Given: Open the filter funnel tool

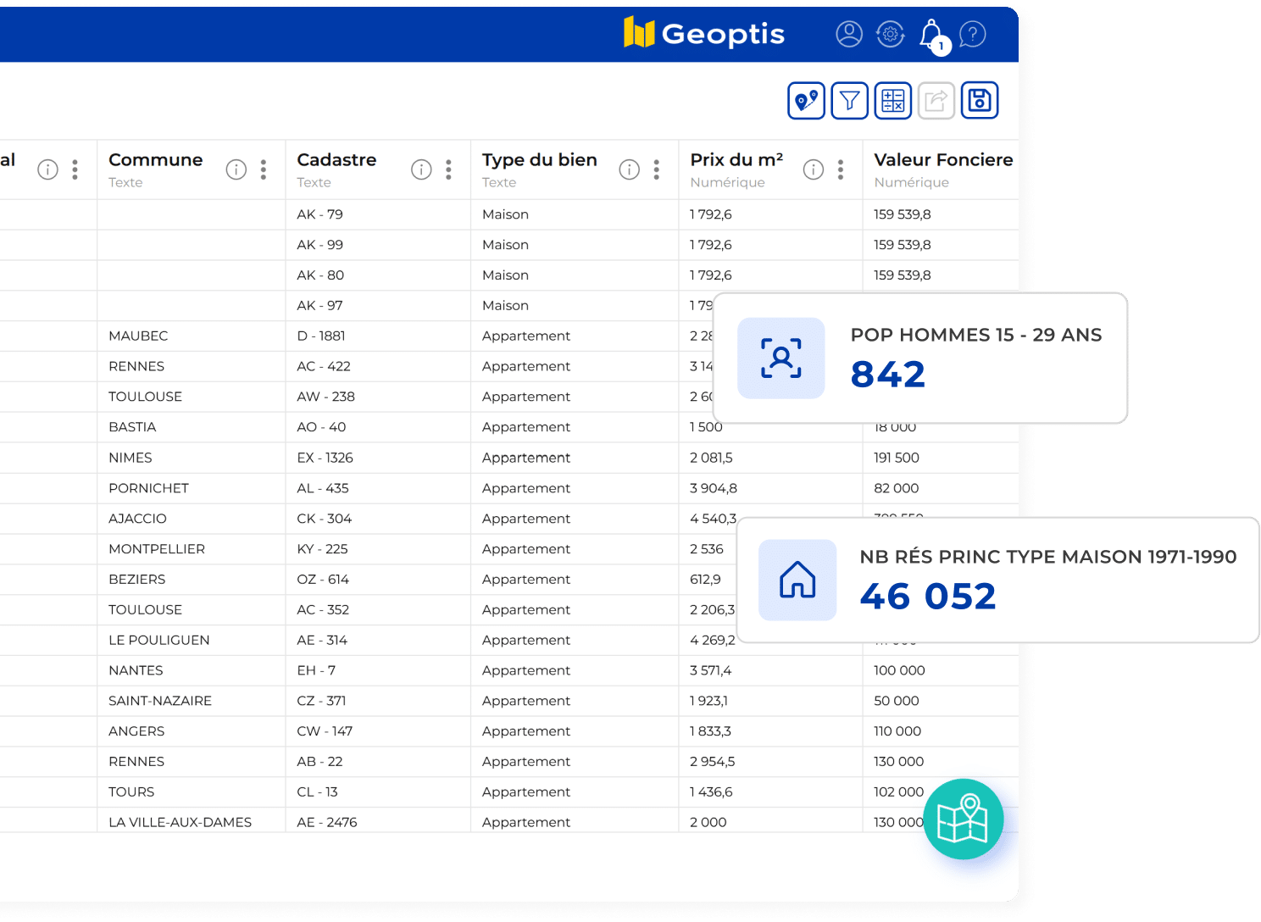Looking at the screenshot, I should click(x=849, y=101).
